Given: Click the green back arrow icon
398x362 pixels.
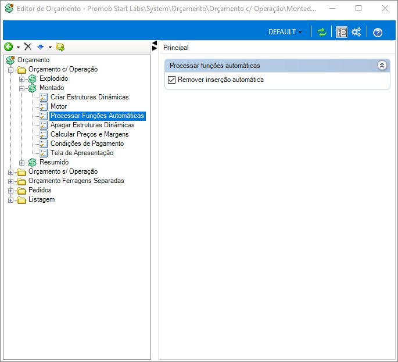Looking at the screenshot, I should 8,47.
